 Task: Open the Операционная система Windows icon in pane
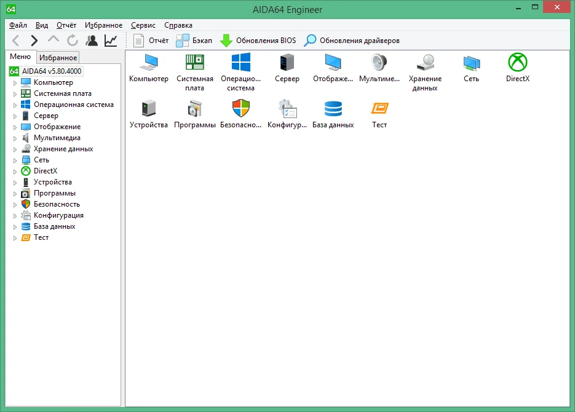coord(241,72)
